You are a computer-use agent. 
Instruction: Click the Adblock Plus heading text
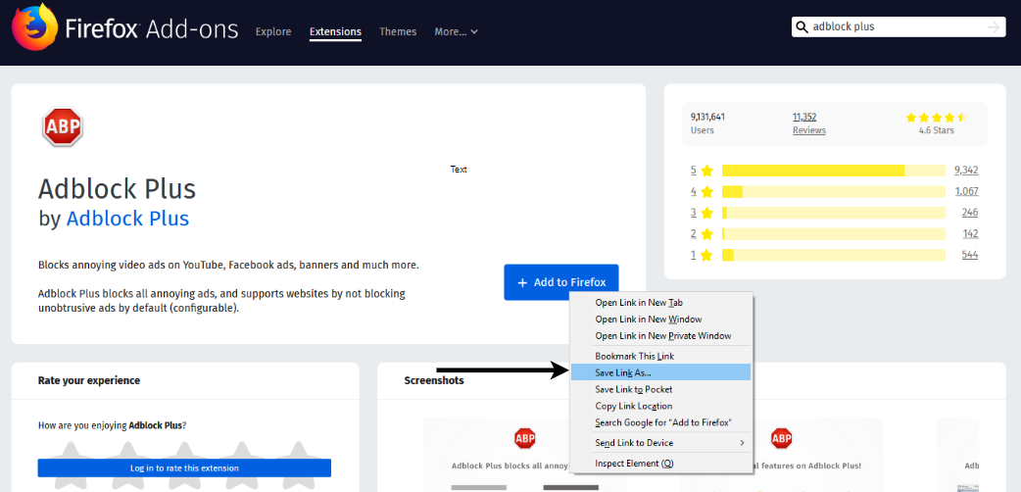[118, 189]
